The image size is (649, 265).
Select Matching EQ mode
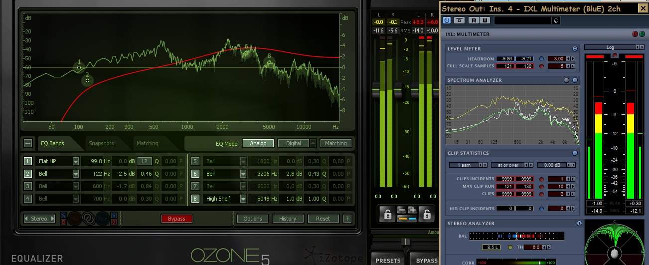tap(336, 143)
